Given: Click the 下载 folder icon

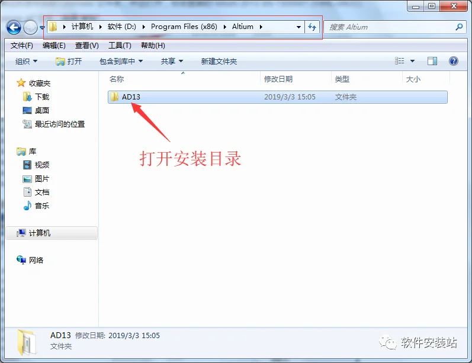Looking at the screenshot, I should 27,97.
